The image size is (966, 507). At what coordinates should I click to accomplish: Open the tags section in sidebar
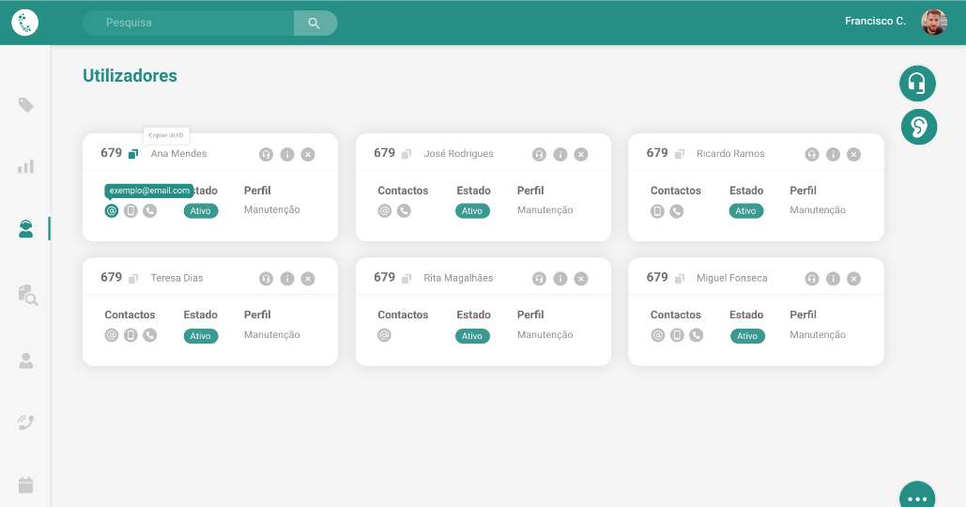point(26,105)
